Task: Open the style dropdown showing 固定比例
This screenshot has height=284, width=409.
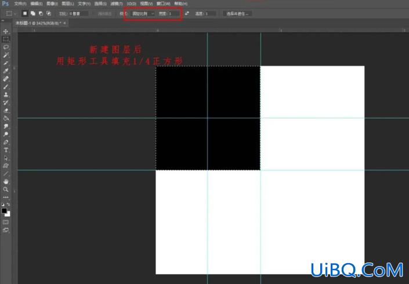Action: (143, 13)
